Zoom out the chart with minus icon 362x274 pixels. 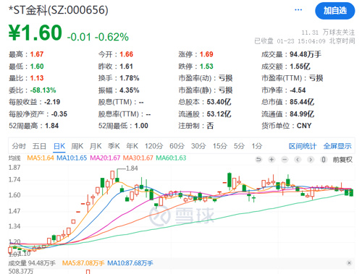pos(285,160)
